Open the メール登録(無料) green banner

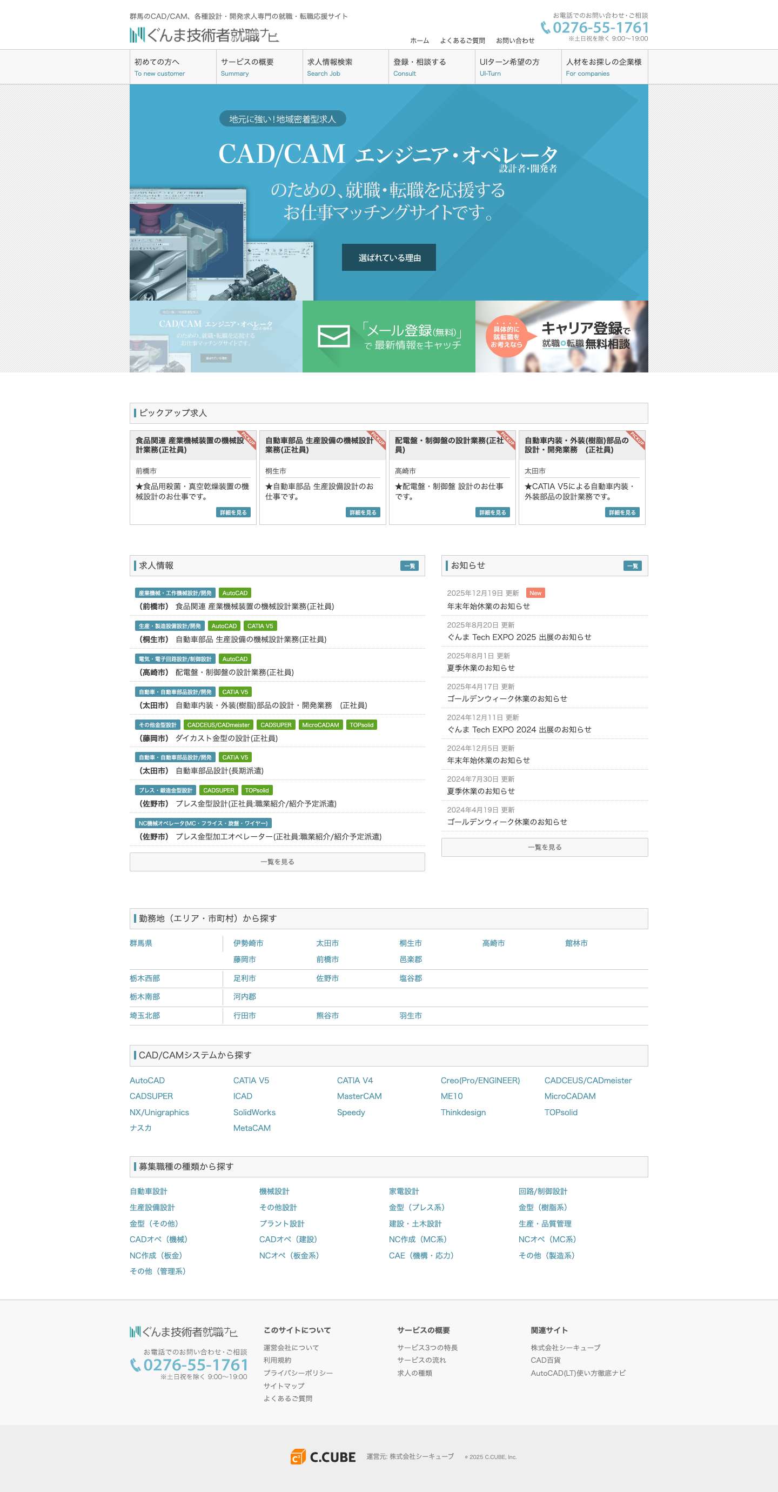[389, 336]
